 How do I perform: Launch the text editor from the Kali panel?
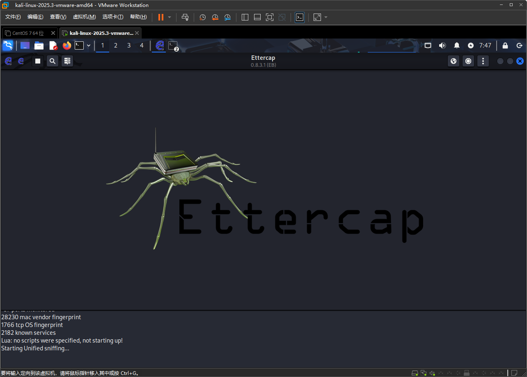pos(53,45)
